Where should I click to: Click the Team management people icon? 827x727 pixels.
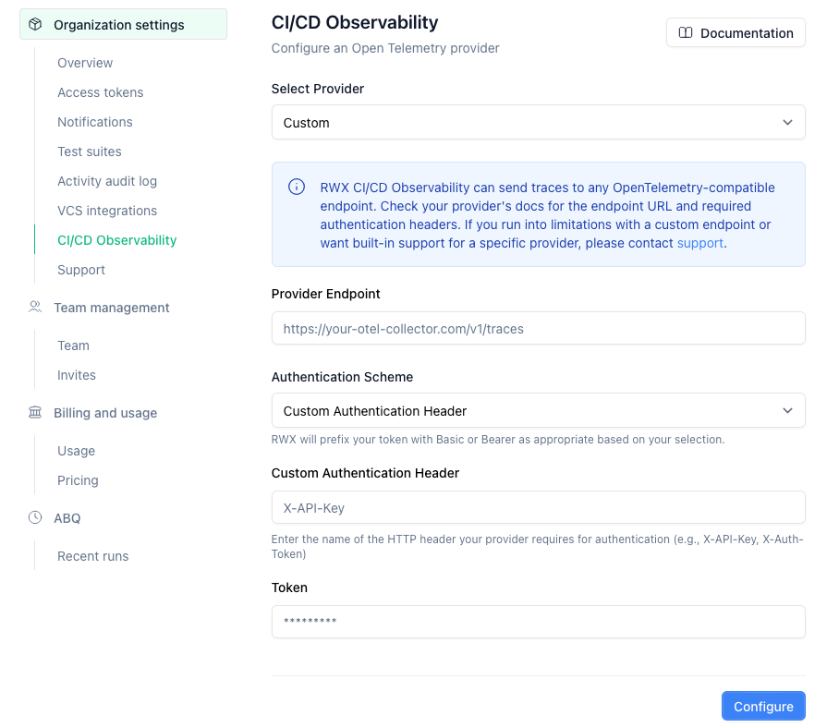point(35,307)
